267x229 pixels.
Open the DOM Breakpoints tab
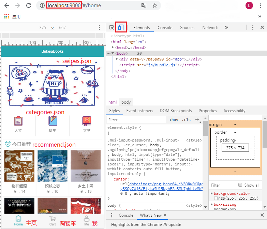pos(176,111)
